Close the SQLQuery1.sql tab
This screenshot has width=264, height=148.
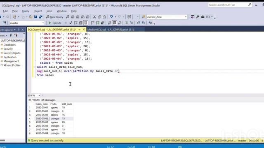coord(84,30)
